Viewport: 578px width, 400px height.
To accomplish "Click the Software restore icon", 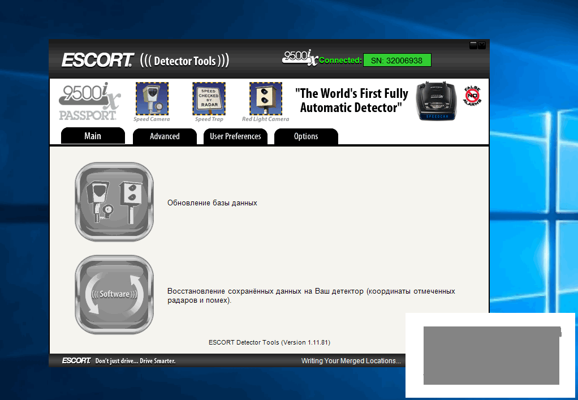I will click(x=114, y=295).
